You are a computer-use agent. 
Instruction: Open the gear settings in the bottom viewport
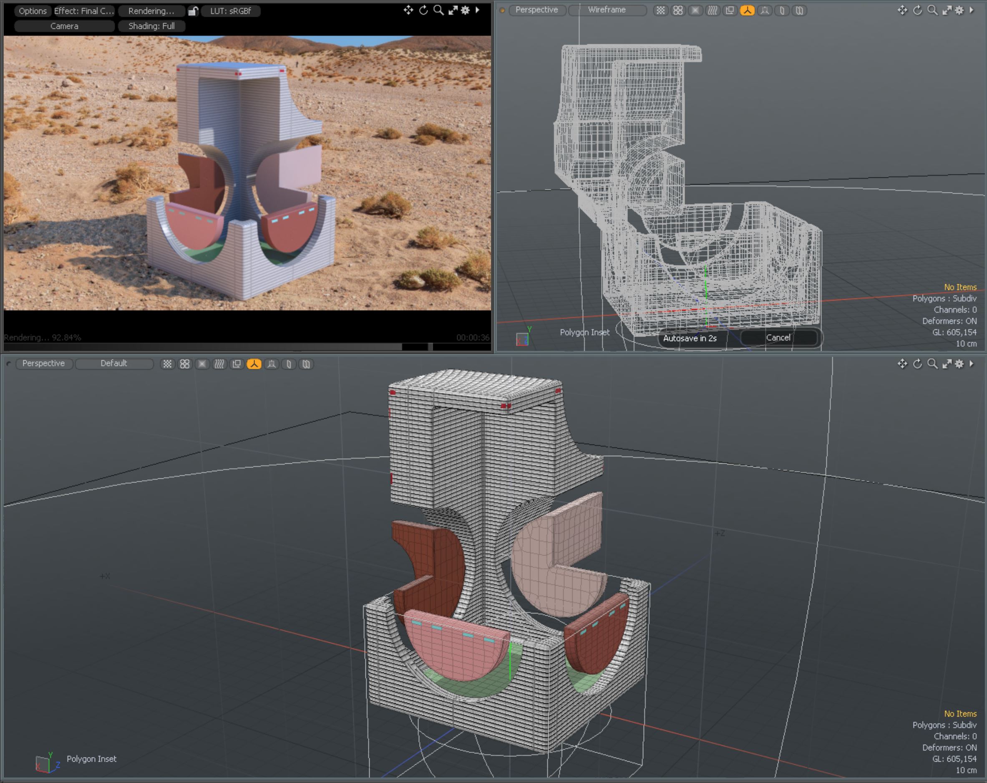959,364
